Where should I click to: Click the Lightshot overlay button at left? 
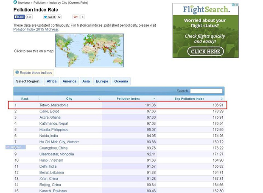15,147
